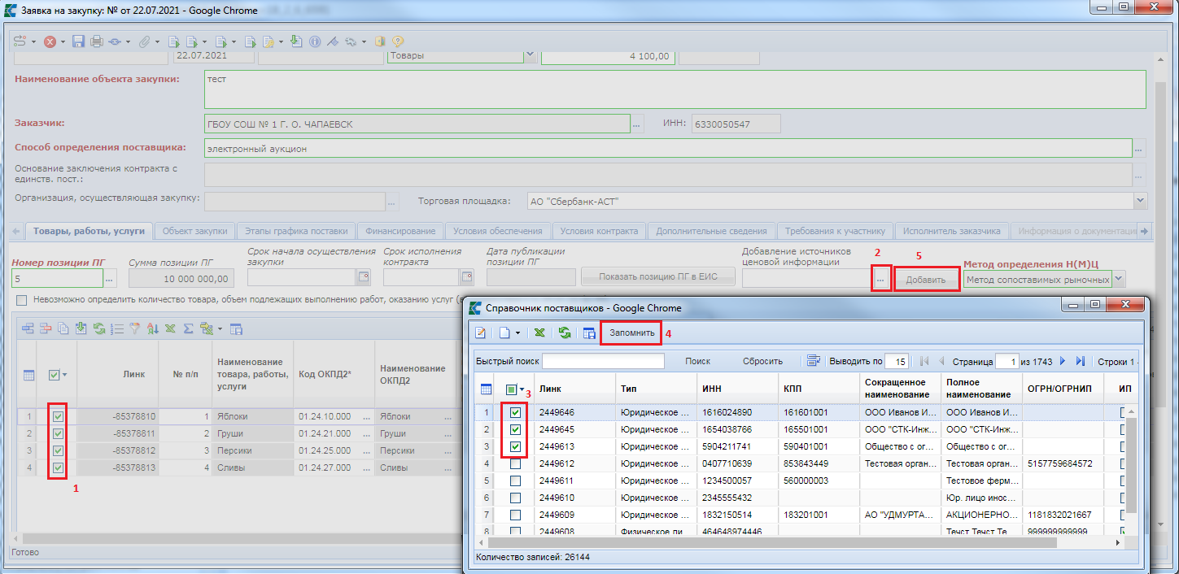Check supplier row with Линк 2449612
This screenshot has width=1179, height=574.
(x=515, y=463)
